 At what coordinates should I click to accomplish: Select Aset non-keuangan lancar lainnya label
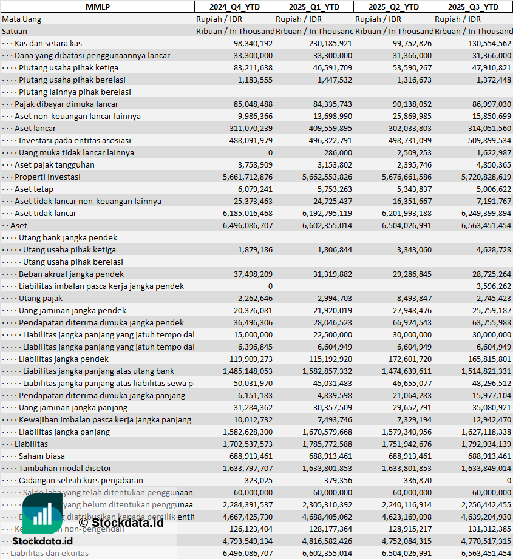pyautogui.click(x=78, y=116)
